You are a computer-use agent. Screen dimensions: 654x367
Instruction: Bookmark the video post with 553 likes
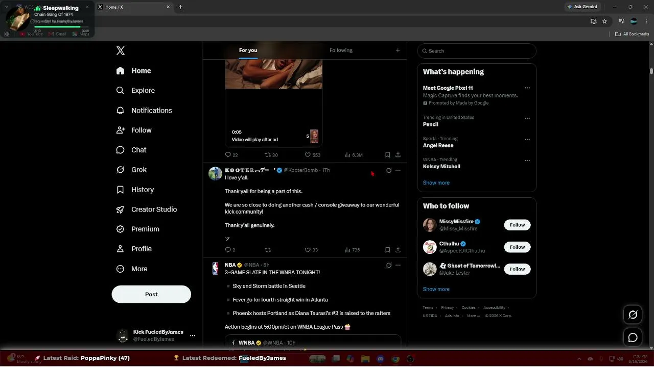click(x=388, y=155)
